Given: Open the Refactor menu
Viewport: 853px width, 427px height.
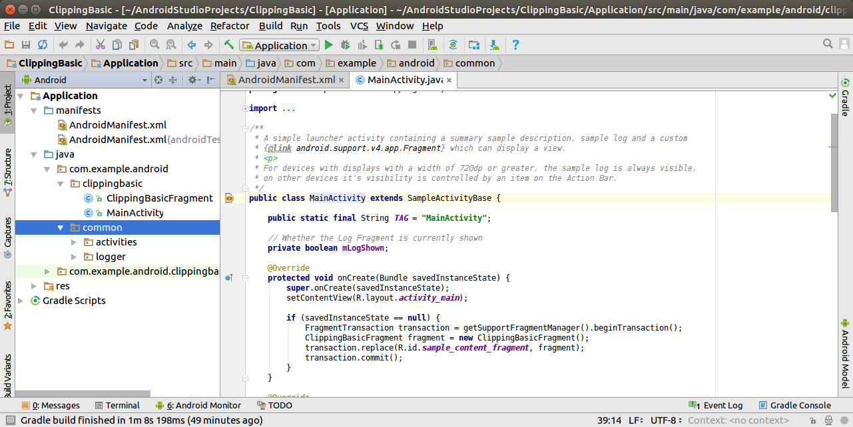Looking at the screenshot, I should point(230,26).
